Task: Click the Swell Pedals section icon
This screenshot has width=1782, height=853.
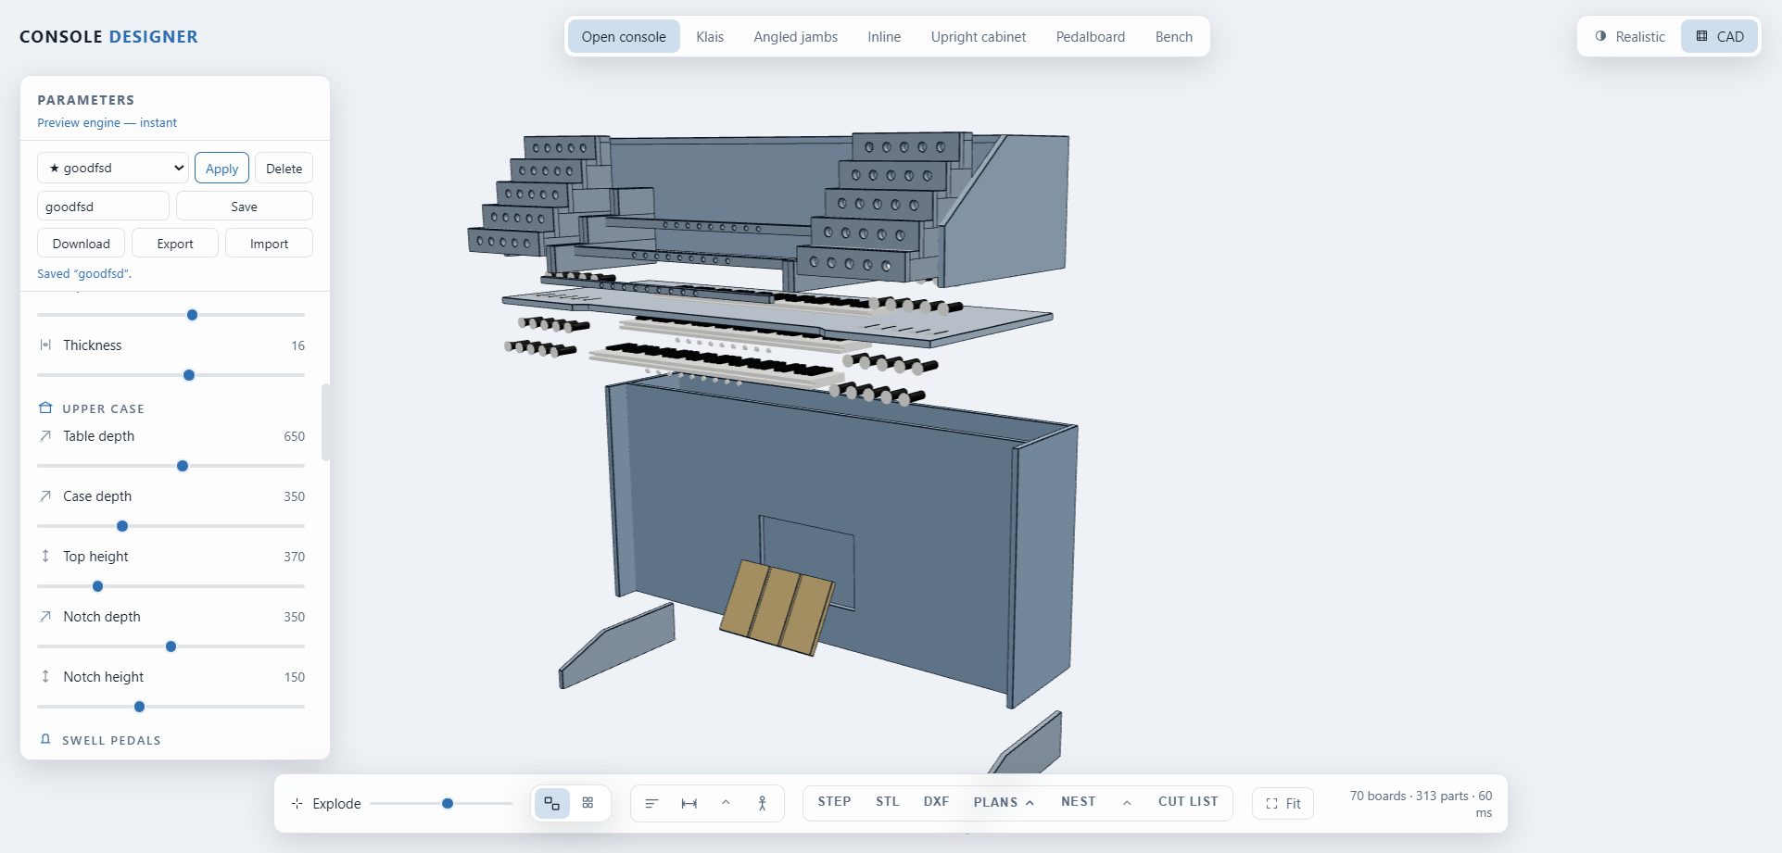Action: click(45, 739)
